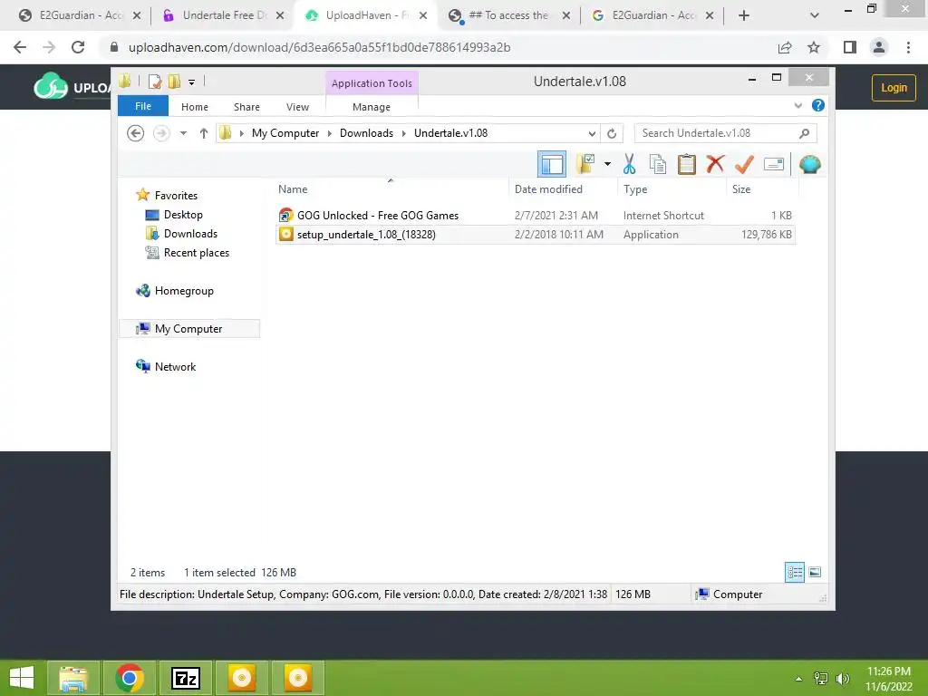Open the File ribbon tab

[143, 106]
